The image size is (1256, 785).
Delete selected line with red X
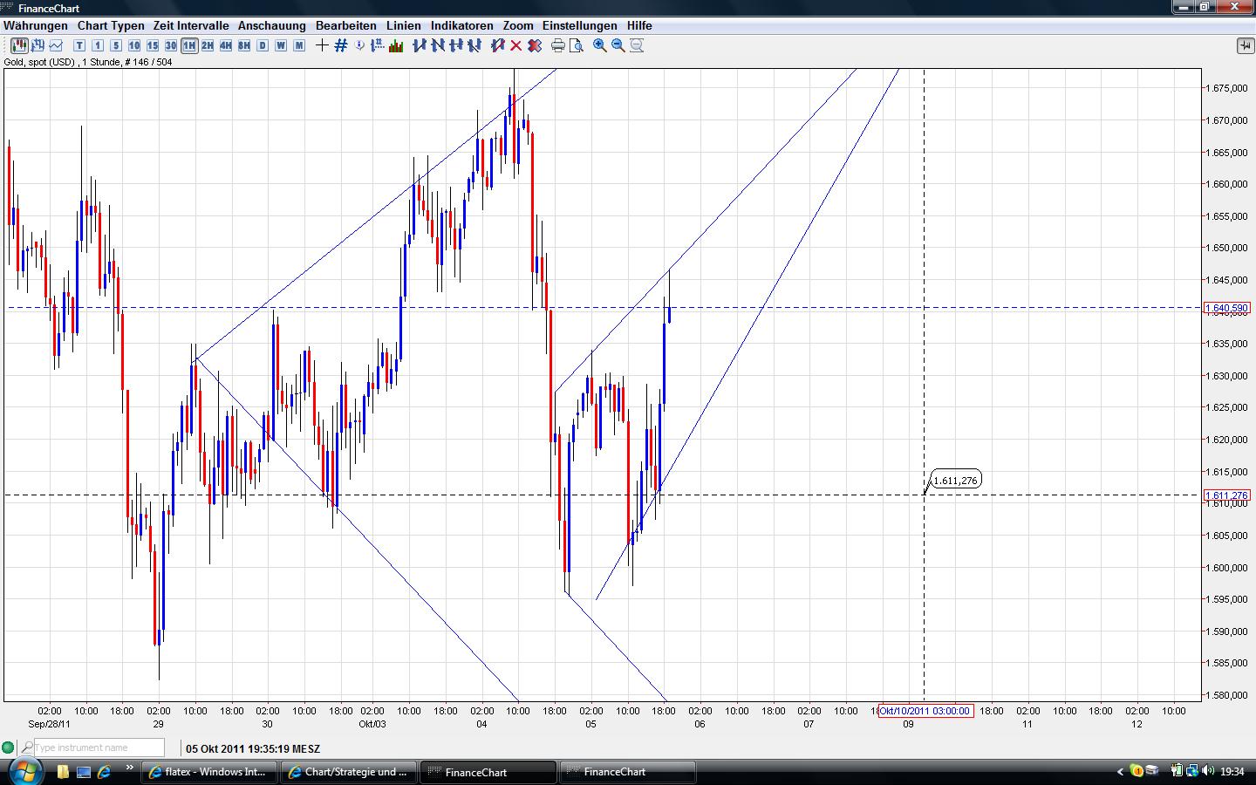click(x=515, y=45)
